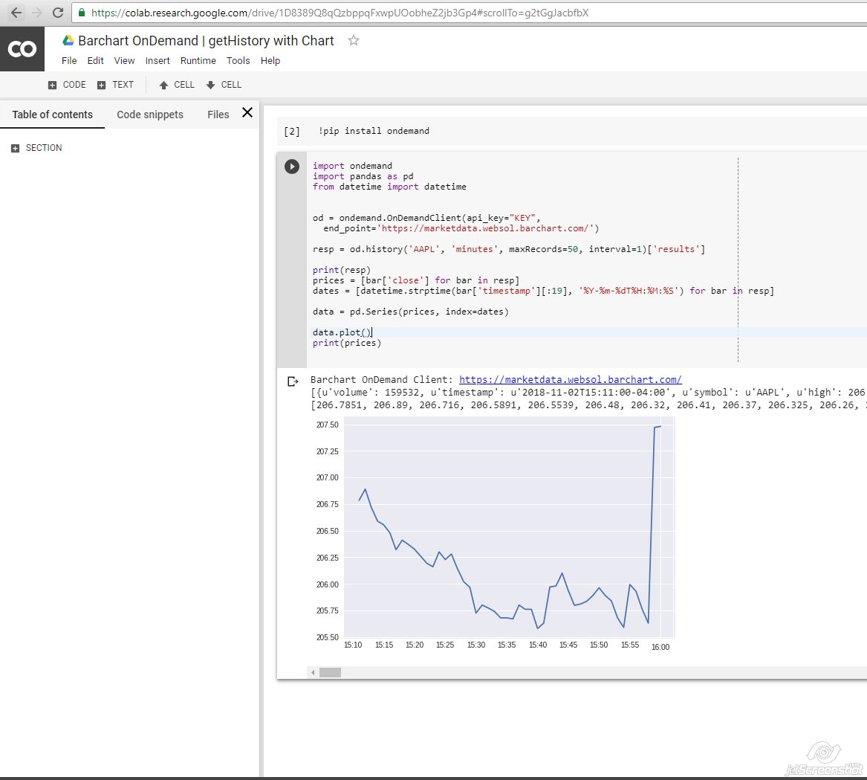Run the code cell with the play button
Screen dimensions: 867x780
coord(291,167)
